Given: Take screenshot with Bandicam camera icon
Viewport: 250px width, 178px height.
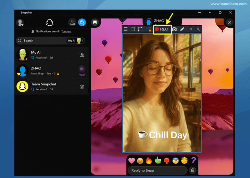Looking at the screenshot, I should pyautogui.click(x=174, y=29).
